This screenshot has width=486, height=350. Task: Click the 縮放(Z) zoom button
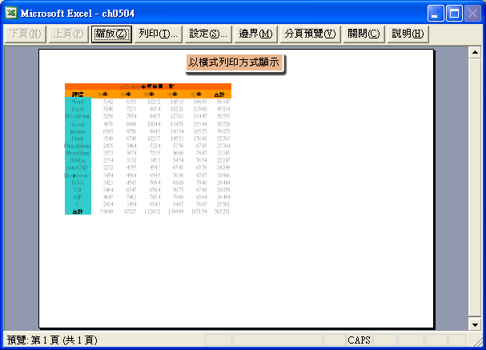[110, 34]
